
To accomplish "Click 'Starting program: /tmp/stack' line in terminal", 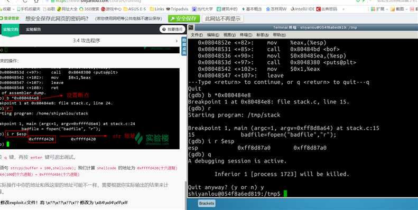I will pyautogui.click(x=234, y=115).
